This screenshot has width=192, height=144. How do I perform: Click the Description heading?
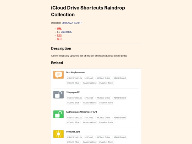(61, 48)
